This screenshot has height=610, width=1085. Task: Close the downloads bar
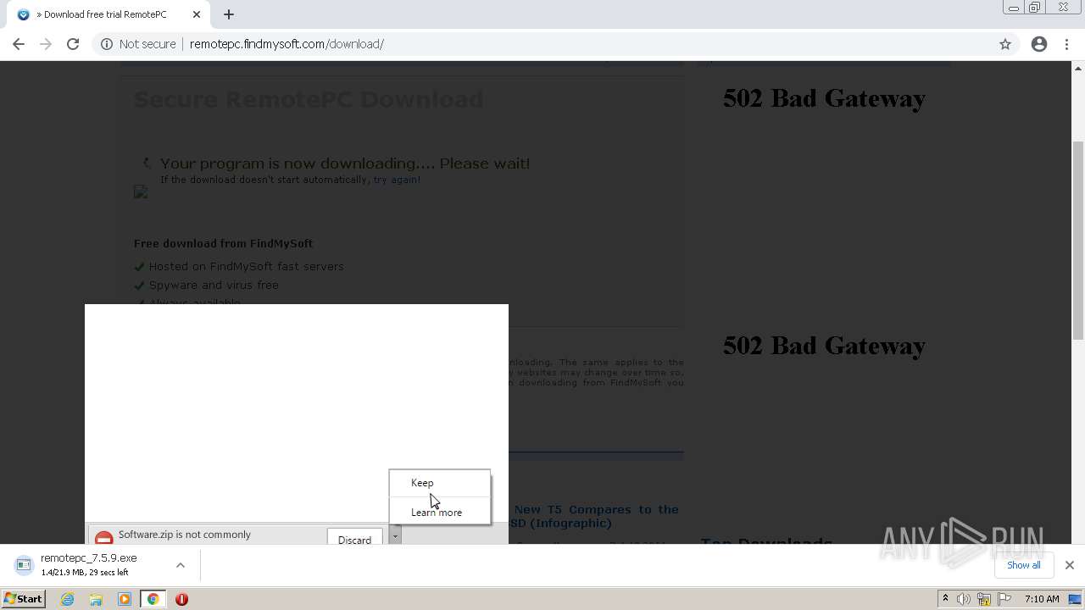[x=1070, y=565]
